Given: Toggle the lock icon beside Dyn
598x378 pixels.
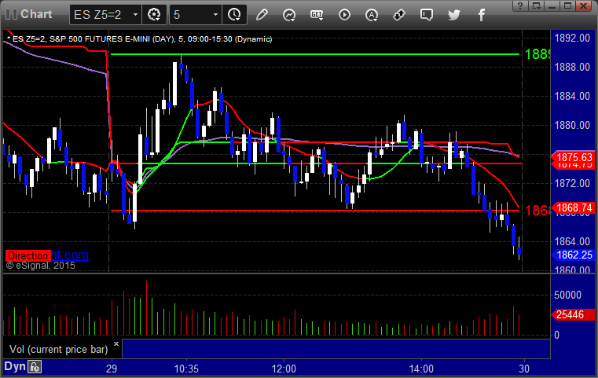Looking at the screenshot, I should [35, 367].
